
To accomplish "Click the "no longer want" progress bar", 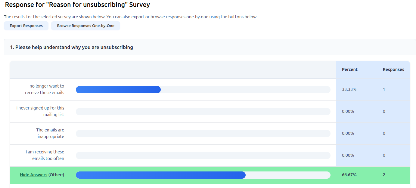I will (203, 90).
